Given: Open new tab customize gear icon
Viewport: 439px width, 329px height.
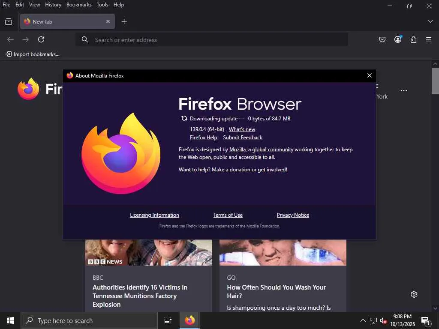Looking at the screenshot, I should [414, 294].
